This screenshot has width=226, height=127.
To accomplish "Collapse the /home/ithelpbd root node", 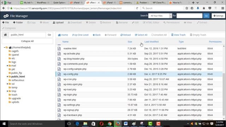I will pyautogui.click(x=5, y=47).
